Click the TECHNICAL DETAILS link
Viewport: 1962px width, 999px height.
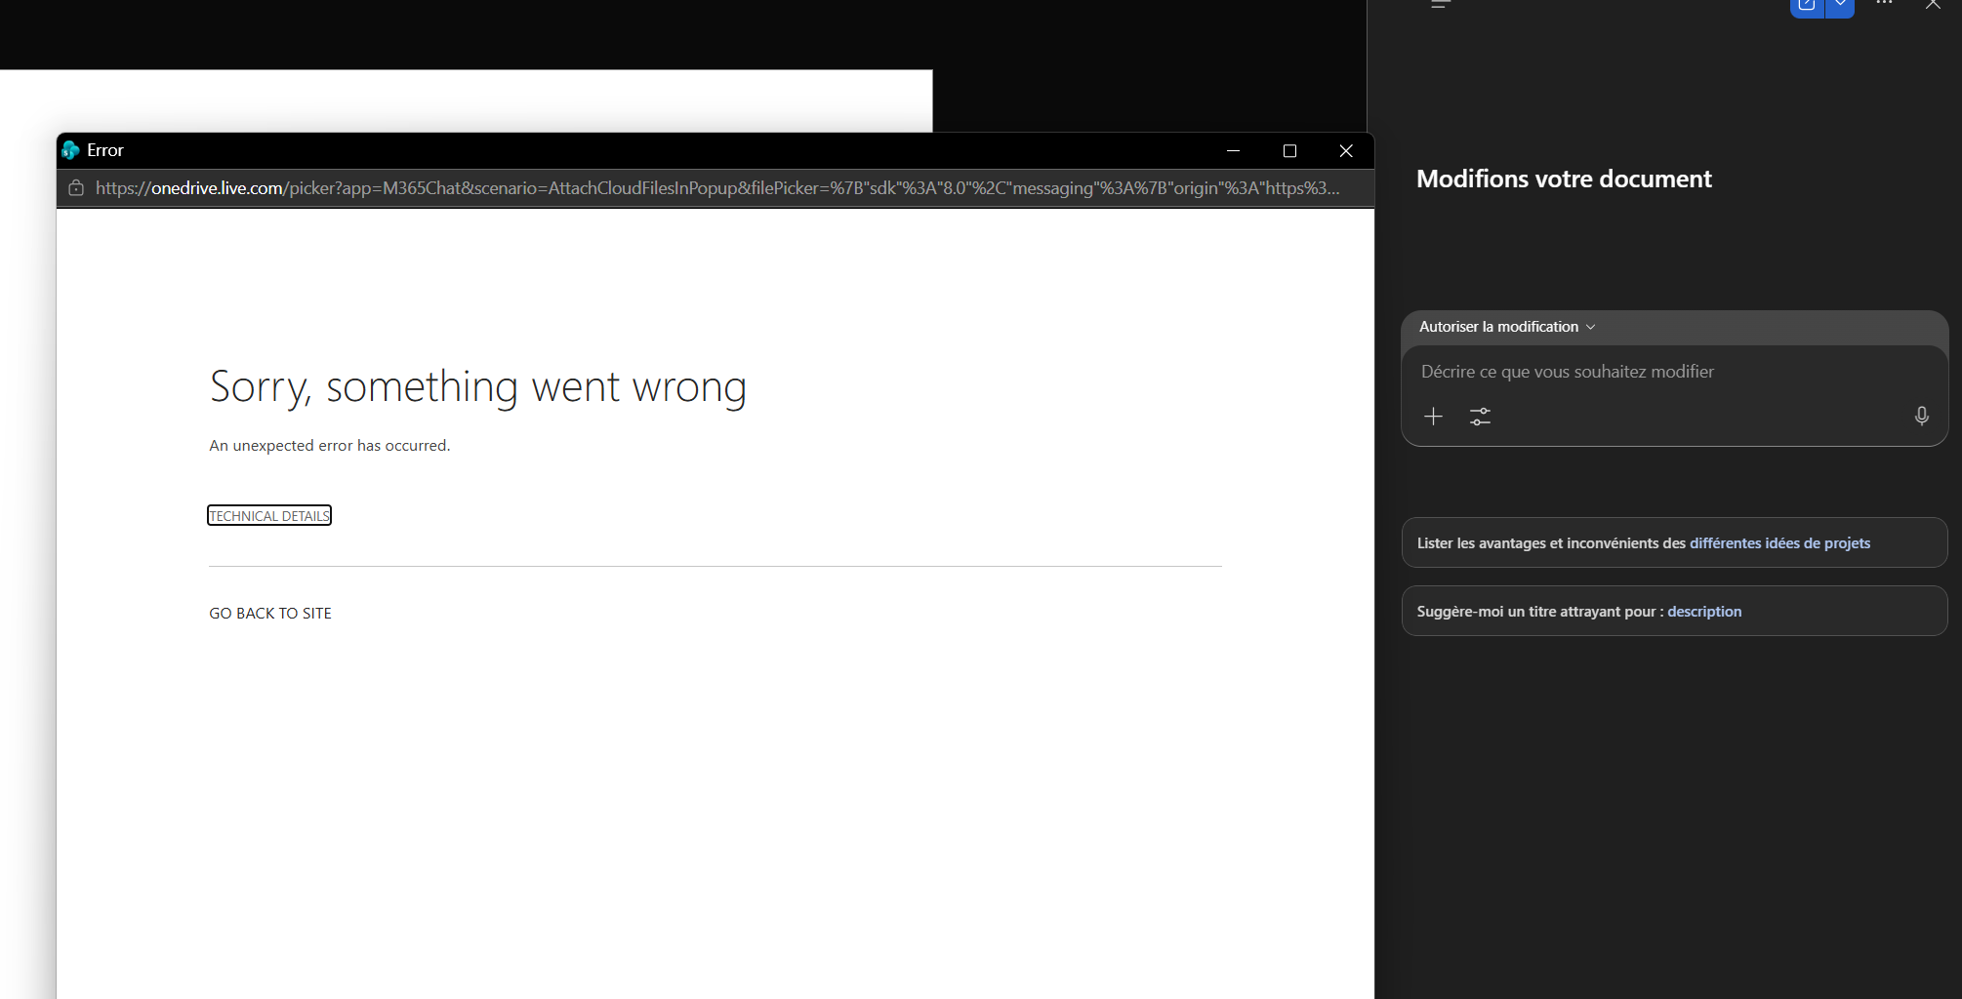[x=269, y=516]
